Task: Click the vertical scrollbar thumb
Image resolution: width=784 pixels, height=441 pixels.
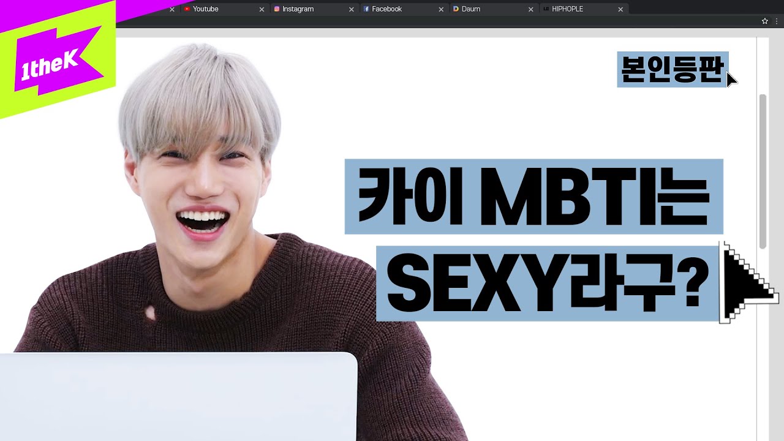Action: coord(763,171)
